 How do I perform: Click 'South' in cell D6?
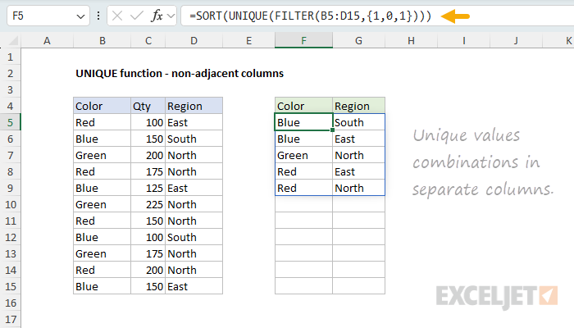[194, 139]
